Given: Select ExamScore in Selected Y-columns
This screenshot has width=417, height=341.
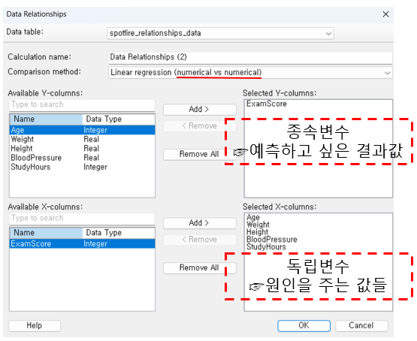Looking at the screenshot, I should click(x=267, y=104).
